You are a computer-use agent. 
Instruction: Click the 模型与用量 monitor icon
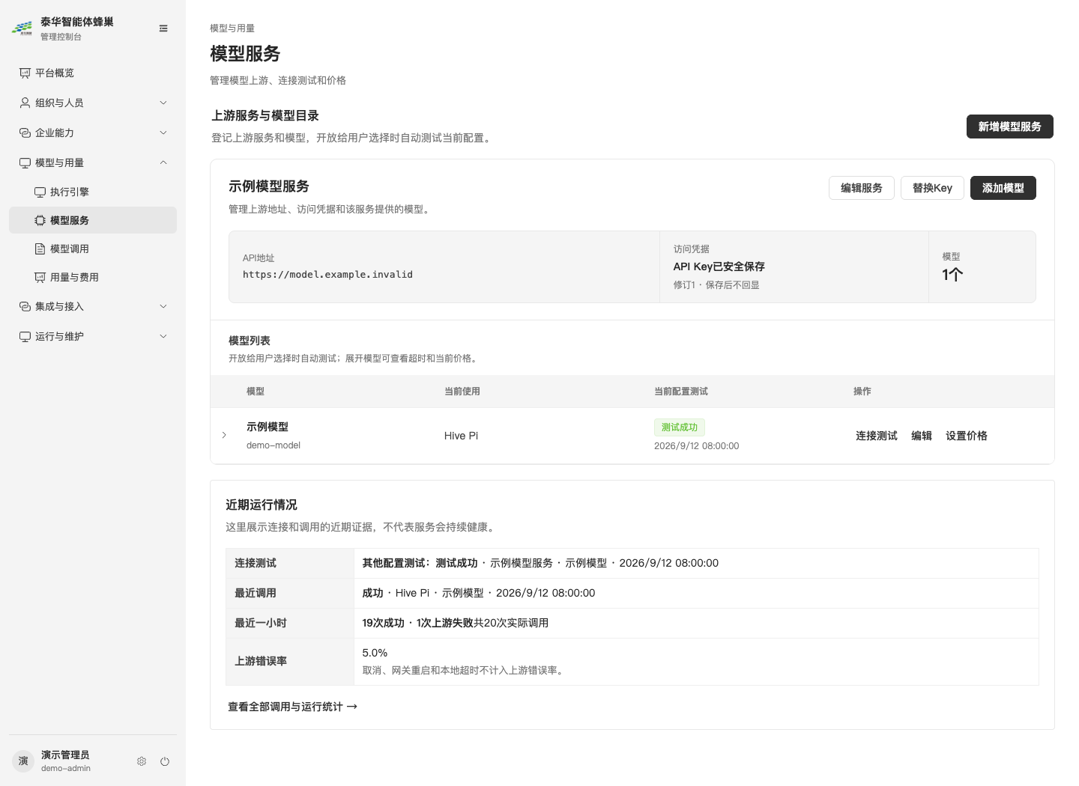25,162
